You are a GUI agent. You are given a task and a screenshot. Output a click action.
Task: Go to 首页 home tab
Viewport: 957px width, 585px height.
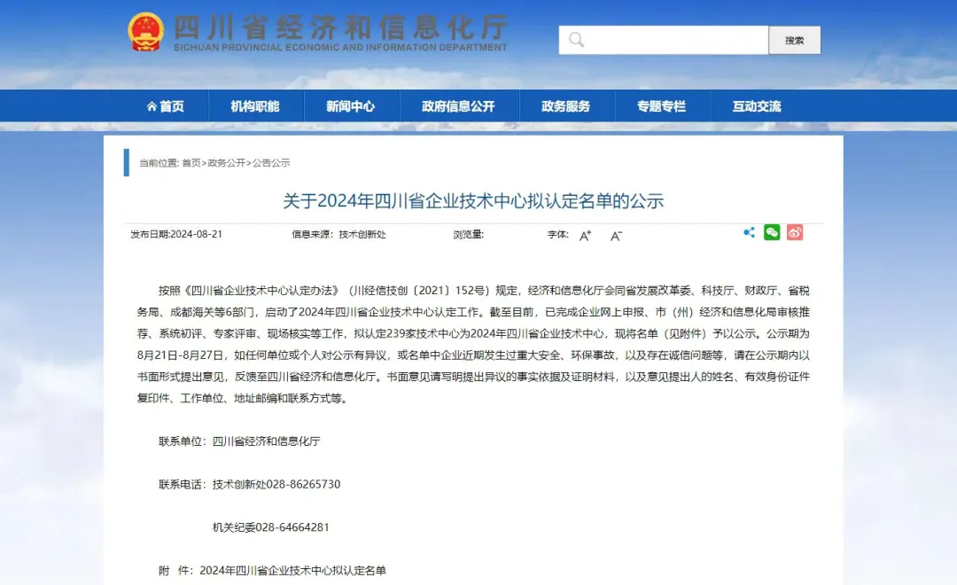click(x=166, y=106)
